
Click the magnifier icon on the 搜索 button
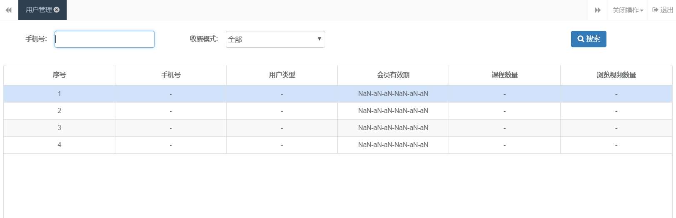[581, 39]
